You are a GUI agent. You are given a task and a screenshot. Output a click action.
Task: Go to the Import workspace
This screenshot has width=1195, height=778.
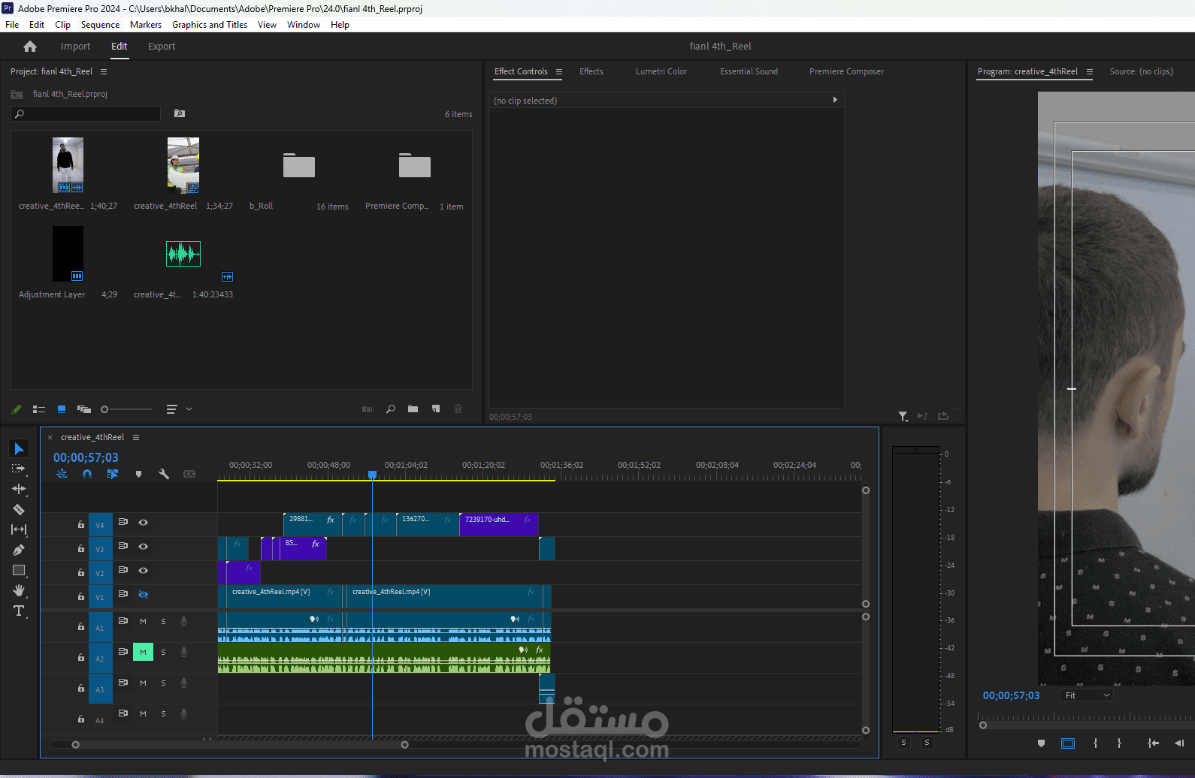[75, 47]
